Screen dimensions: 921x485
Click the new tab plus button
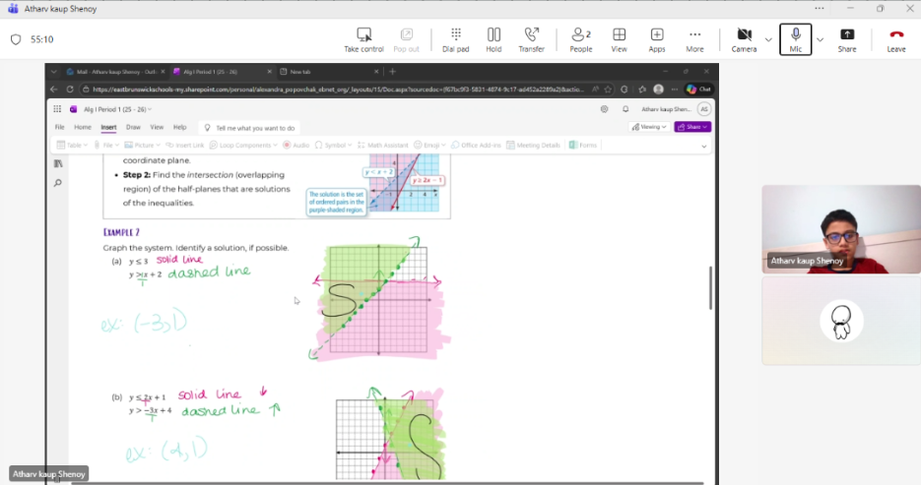pyautogui.click(x=392, y=72)
